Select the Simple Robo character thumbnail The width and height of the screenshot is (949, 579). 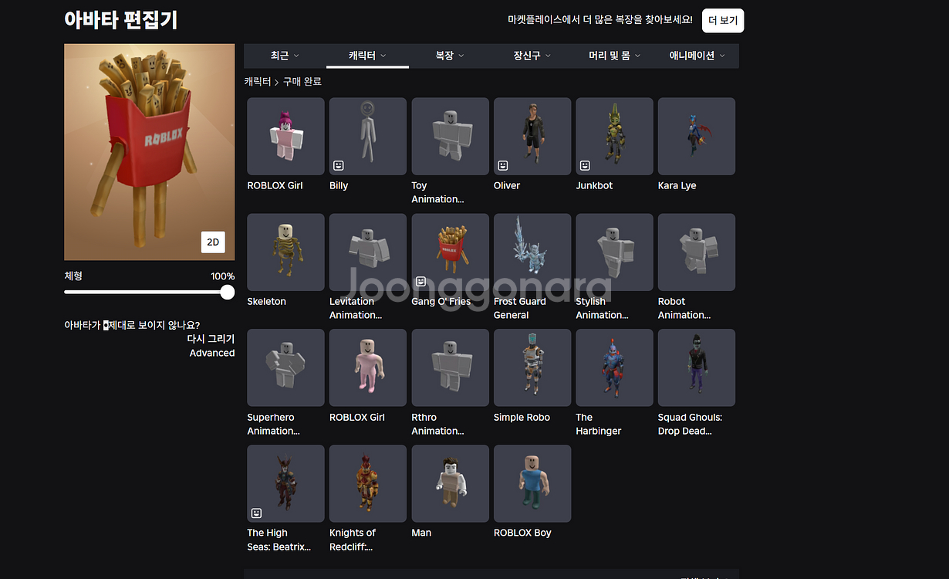click(532, 367)
